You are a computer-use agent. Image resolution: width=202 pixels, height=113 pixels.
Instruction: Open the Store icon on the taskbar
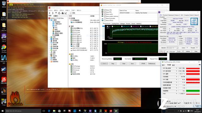[x=59, y=111]
